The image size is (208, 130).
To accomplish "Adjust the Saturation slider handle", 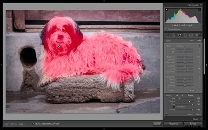I will (185, 72).
